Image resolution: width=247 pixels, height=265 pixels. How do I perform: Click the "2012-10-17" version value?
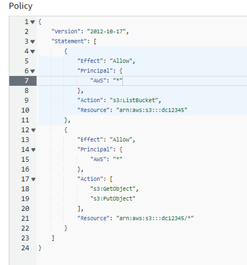[106, 31]
